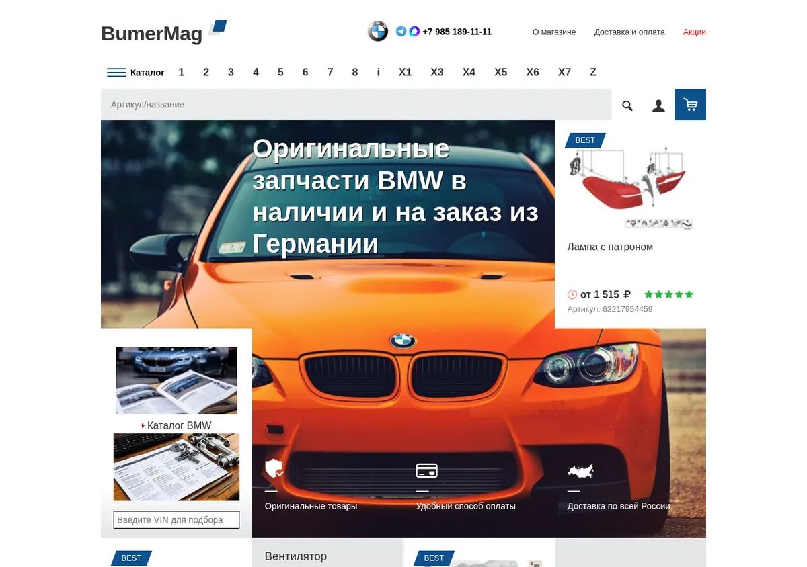This screenshot has height=567, width=807.
Task: Open the X5 series menu item
Action: coord(501,72)
